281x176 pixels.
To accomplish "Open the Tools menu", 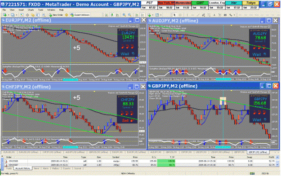I will click(x=40, y=10).
